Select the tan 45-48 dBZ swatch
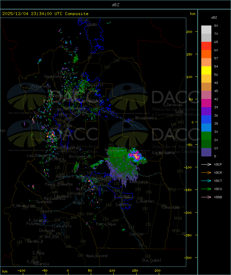Image resolution: width=231 pixels, height=275 pixels. pos(206,87)
